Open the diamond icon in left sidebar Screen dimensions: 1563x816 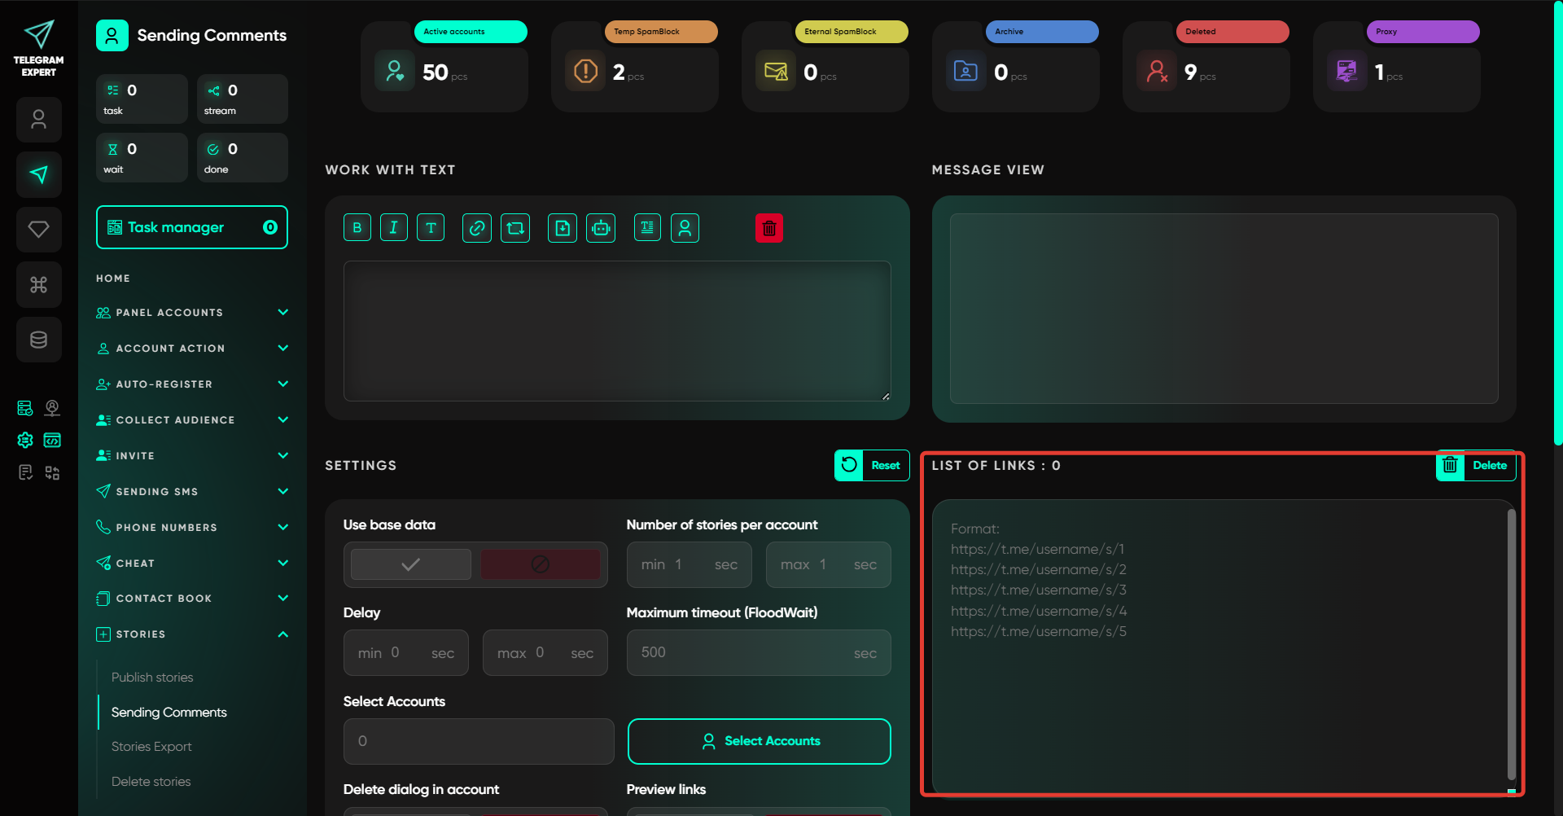(x=38, y=230)
